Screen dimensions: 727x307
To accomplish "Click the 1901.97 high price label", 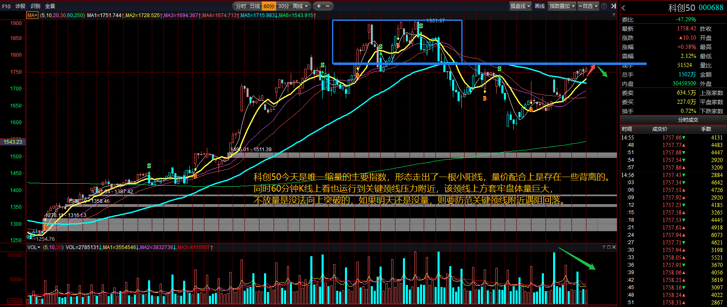I will (x=435, y=21).
